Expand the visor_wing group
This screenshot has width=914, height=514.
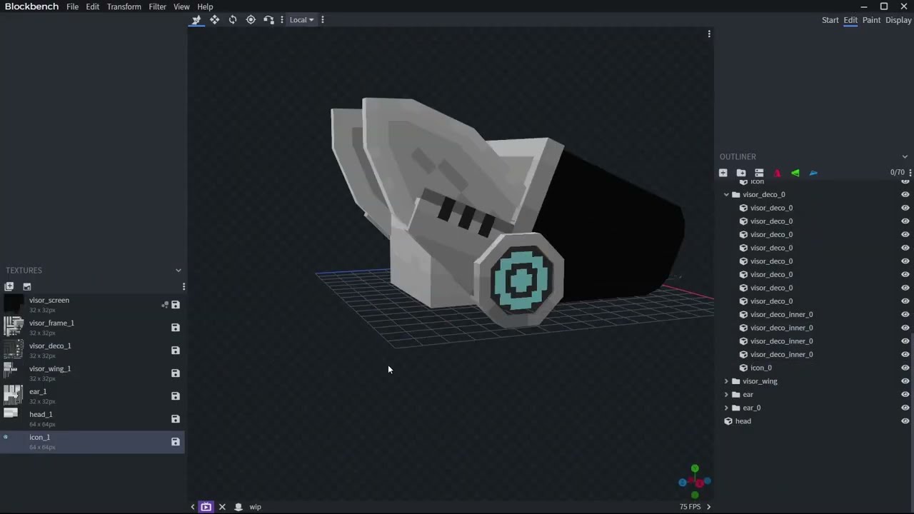[x=727, y=381]
